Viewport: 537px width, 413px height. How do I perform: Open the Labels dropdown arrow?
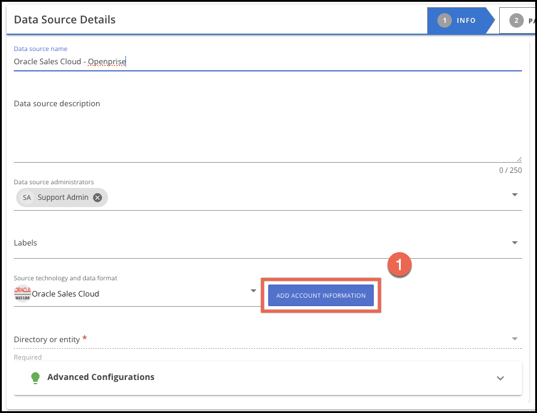click(514, 243)
